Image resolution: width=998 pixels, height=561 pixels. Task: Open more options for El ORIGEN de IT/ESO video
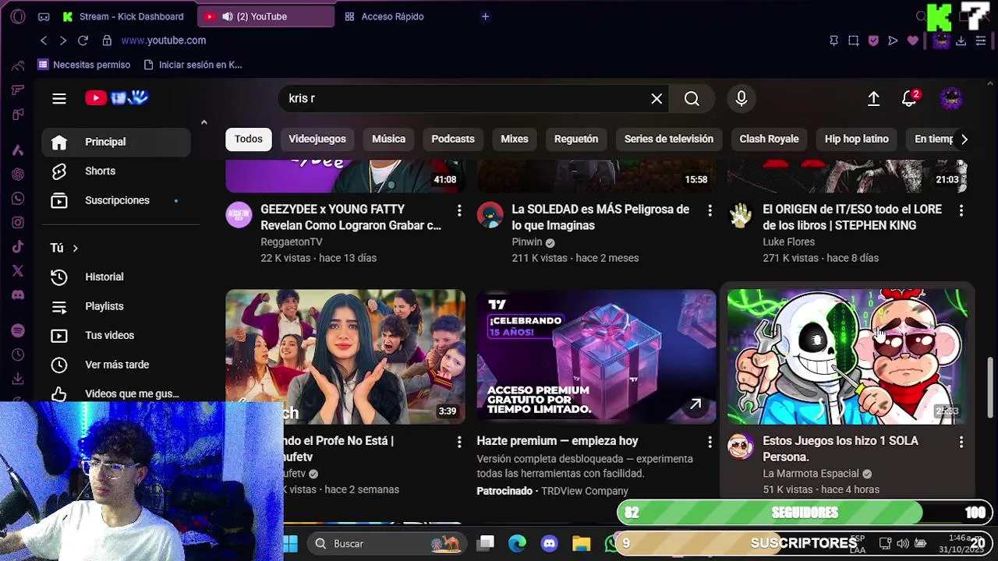click(961, 210)
